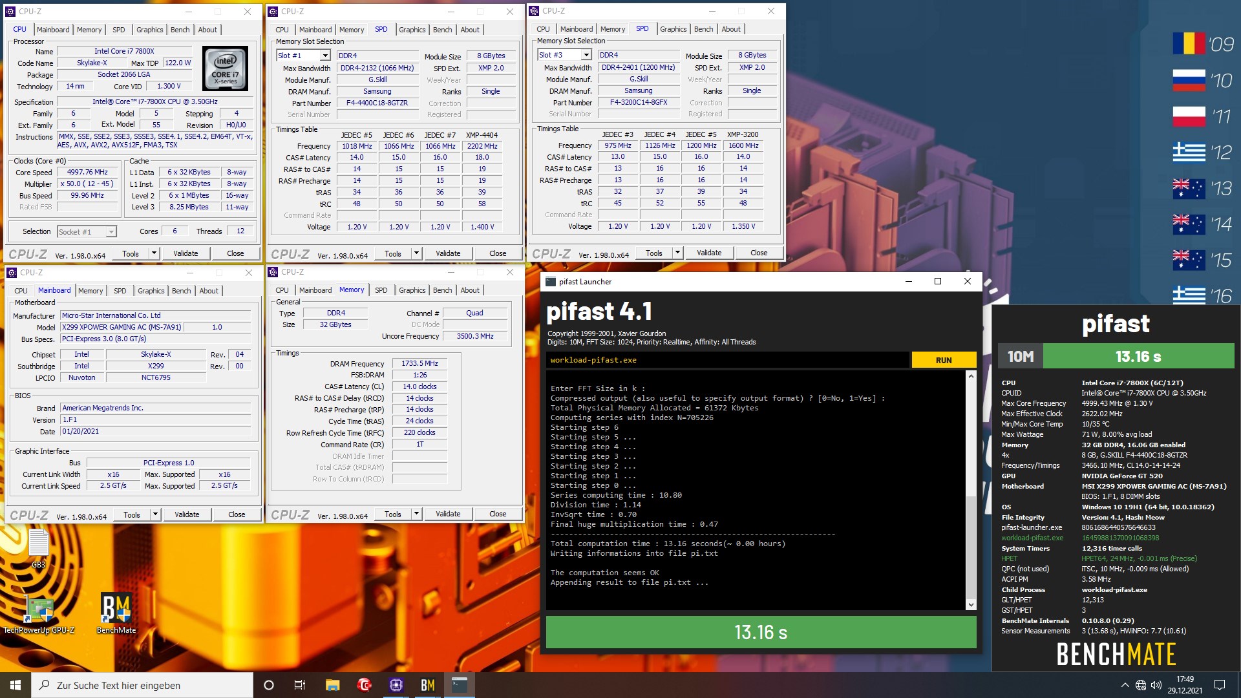Viewport: 1241px width, 698px height.
Task: Switch to CPU tab in Mainboard window
Action: pos(21,291)
